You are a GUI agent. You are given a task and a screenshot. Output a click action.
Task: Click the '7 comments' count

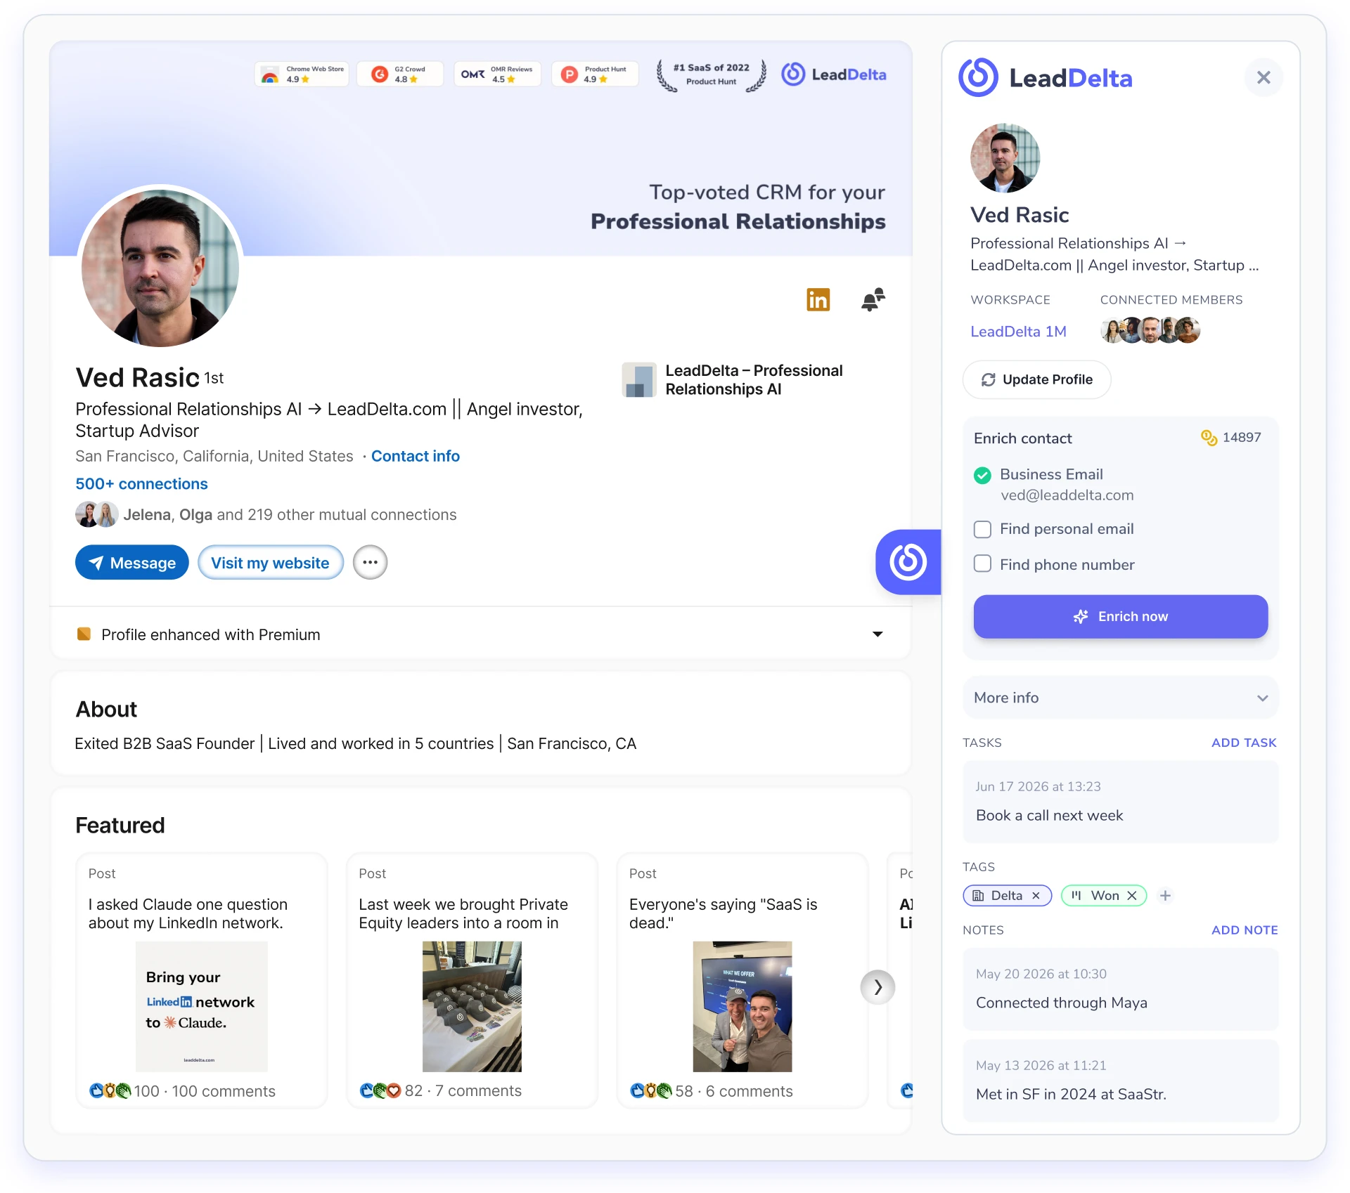478,1090
